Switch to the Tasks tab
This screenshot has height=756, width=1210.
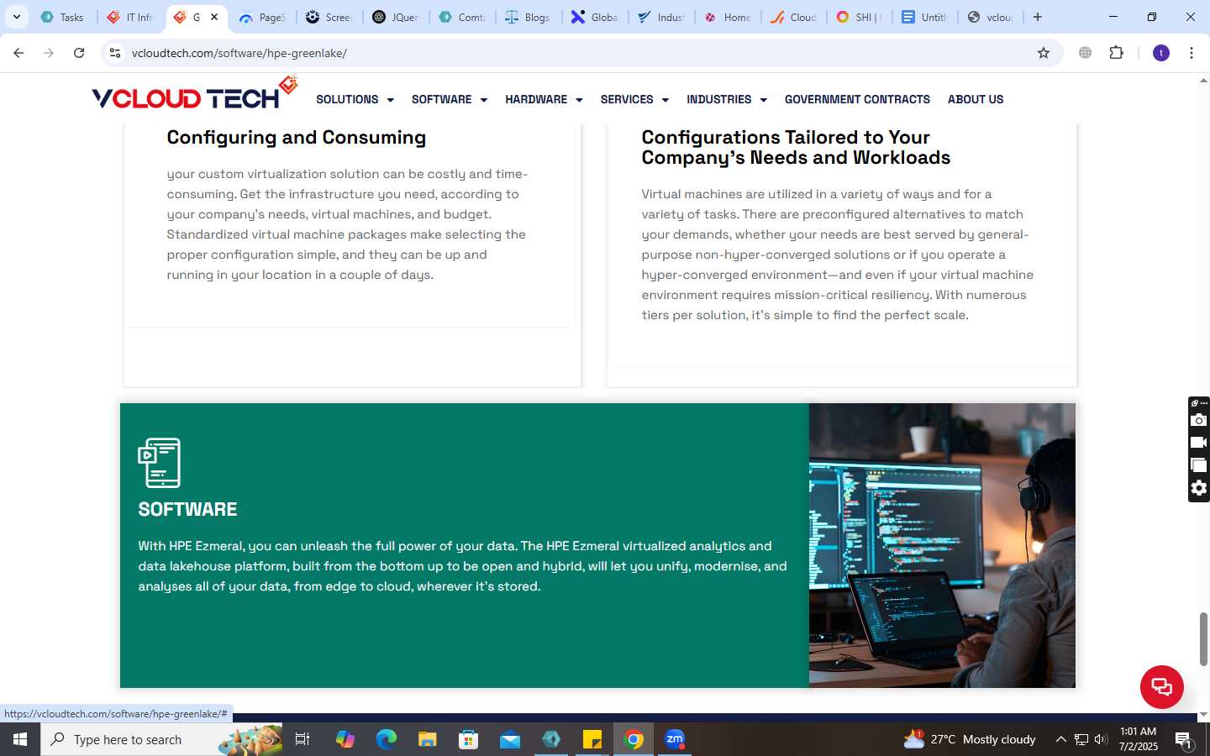[x=63, y=17]
